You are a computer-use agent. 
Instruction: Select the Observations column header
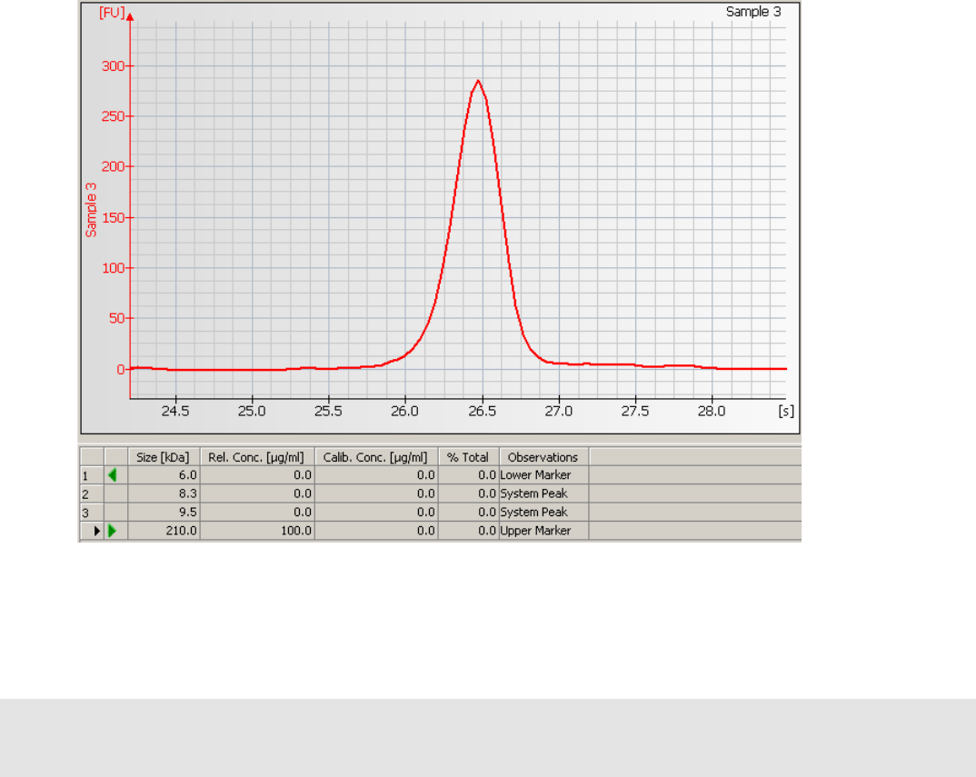543,457
